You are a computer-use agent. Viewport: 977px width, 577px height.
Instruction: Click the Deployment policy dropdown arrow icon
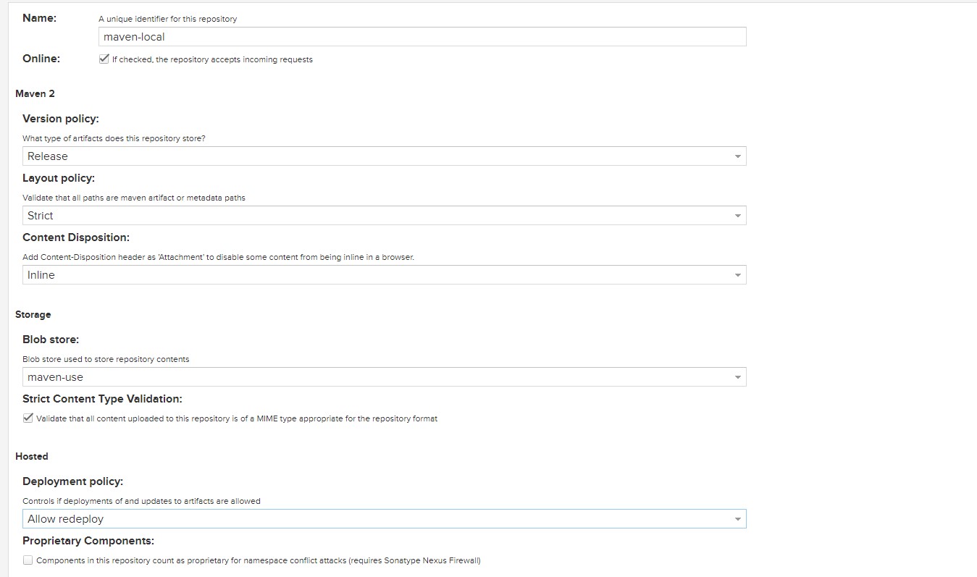[737, 519]
